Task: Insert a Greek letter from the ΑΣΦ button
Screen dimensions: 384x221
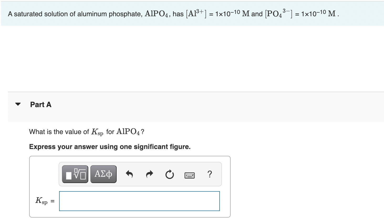Action: [103, 174]
